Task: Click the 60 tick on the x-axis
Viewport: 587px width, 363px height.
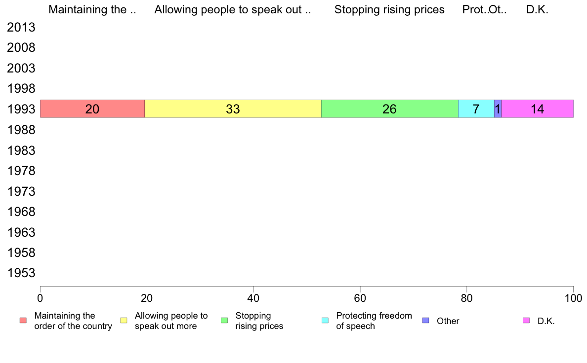Action: pyautogui.click(x=360, y=298)
